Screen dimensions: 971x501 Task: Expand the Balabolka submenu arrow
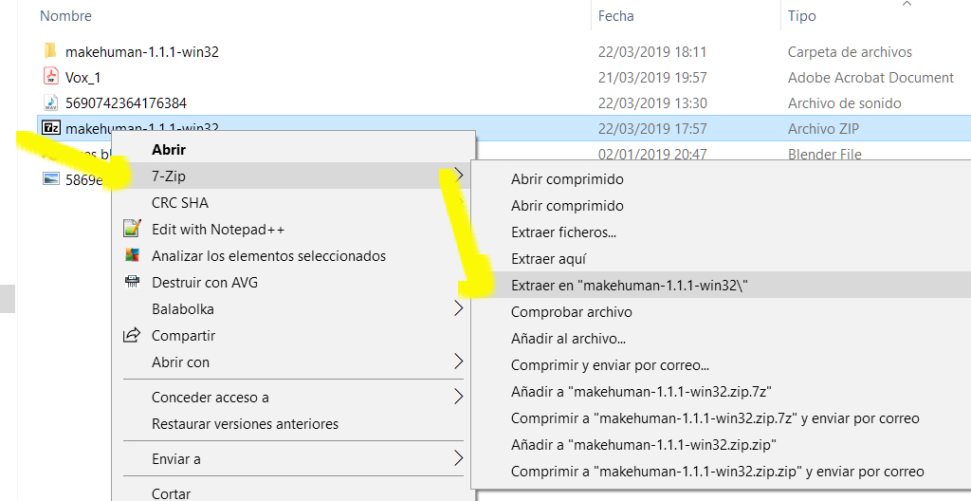click(x=459, y=308)
